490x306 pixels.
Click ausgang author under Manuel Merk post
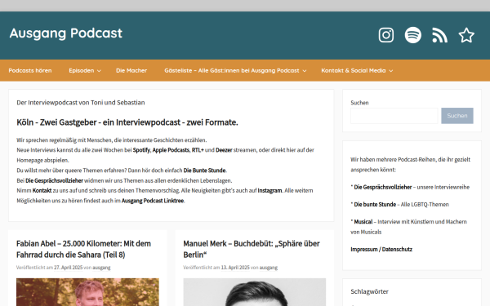pyautogui.click(x=269, y=268)
